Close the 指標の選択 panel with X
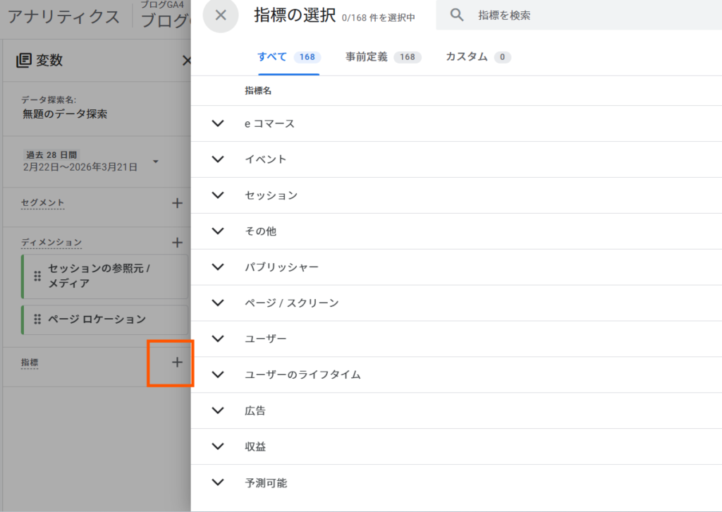Image resolution: width=722 pixels, height=512 pixels. (221, 15)
